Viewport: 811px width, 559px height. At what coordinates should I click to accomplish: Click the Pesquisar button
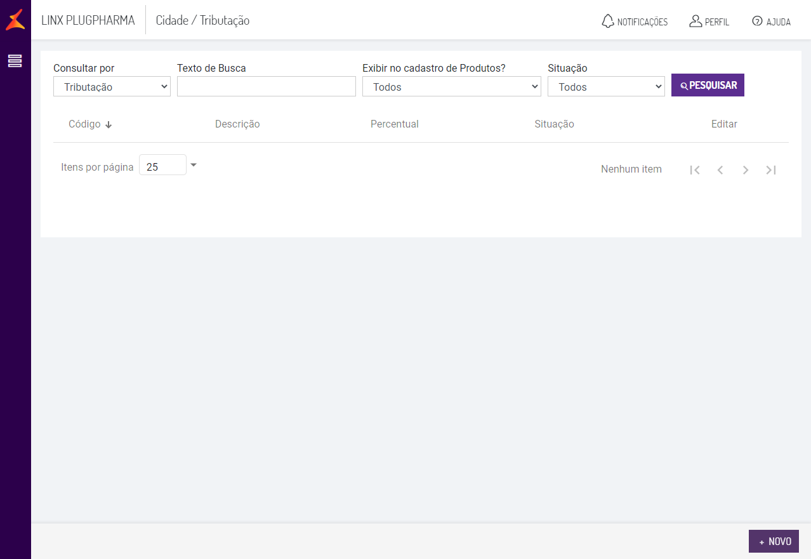point(708,86)
